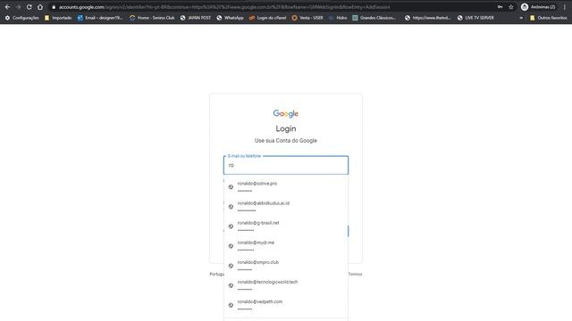Open the Termos footer link

[356, 274]
